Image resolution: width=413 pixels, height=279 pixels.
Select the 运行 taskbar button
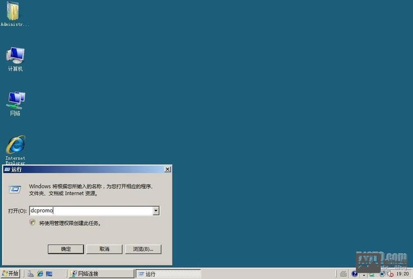[168, 274]
